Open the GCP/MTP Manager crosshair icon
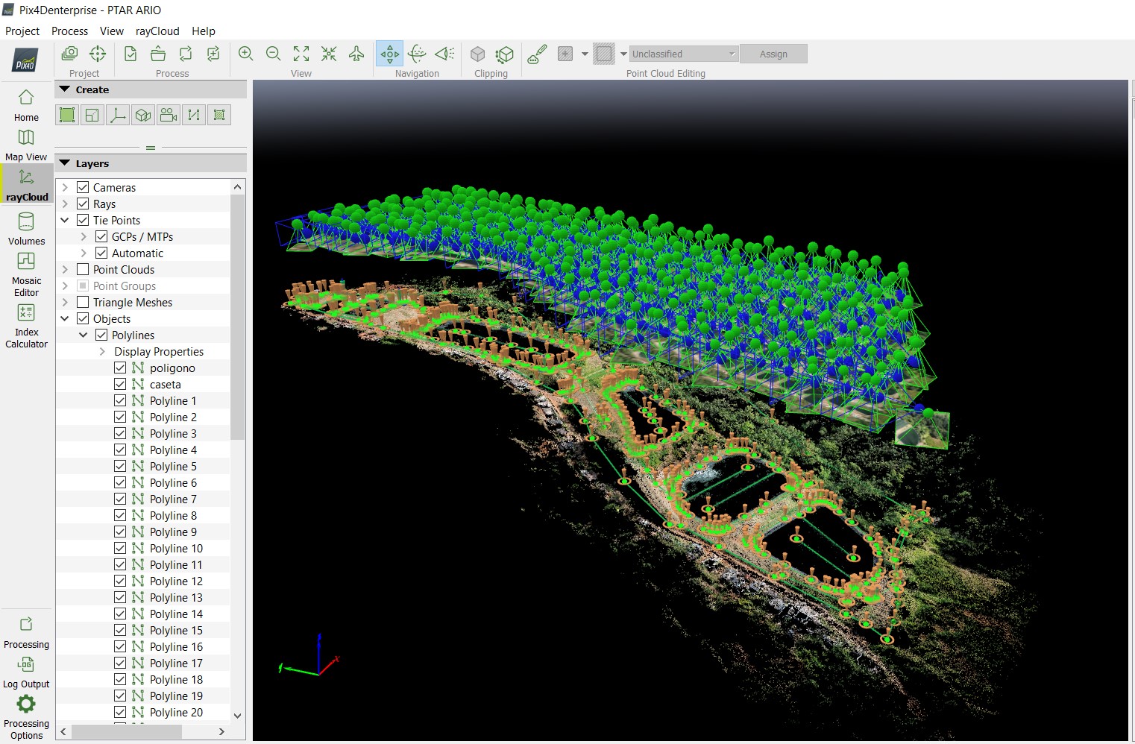 click(x=98, y=54)
